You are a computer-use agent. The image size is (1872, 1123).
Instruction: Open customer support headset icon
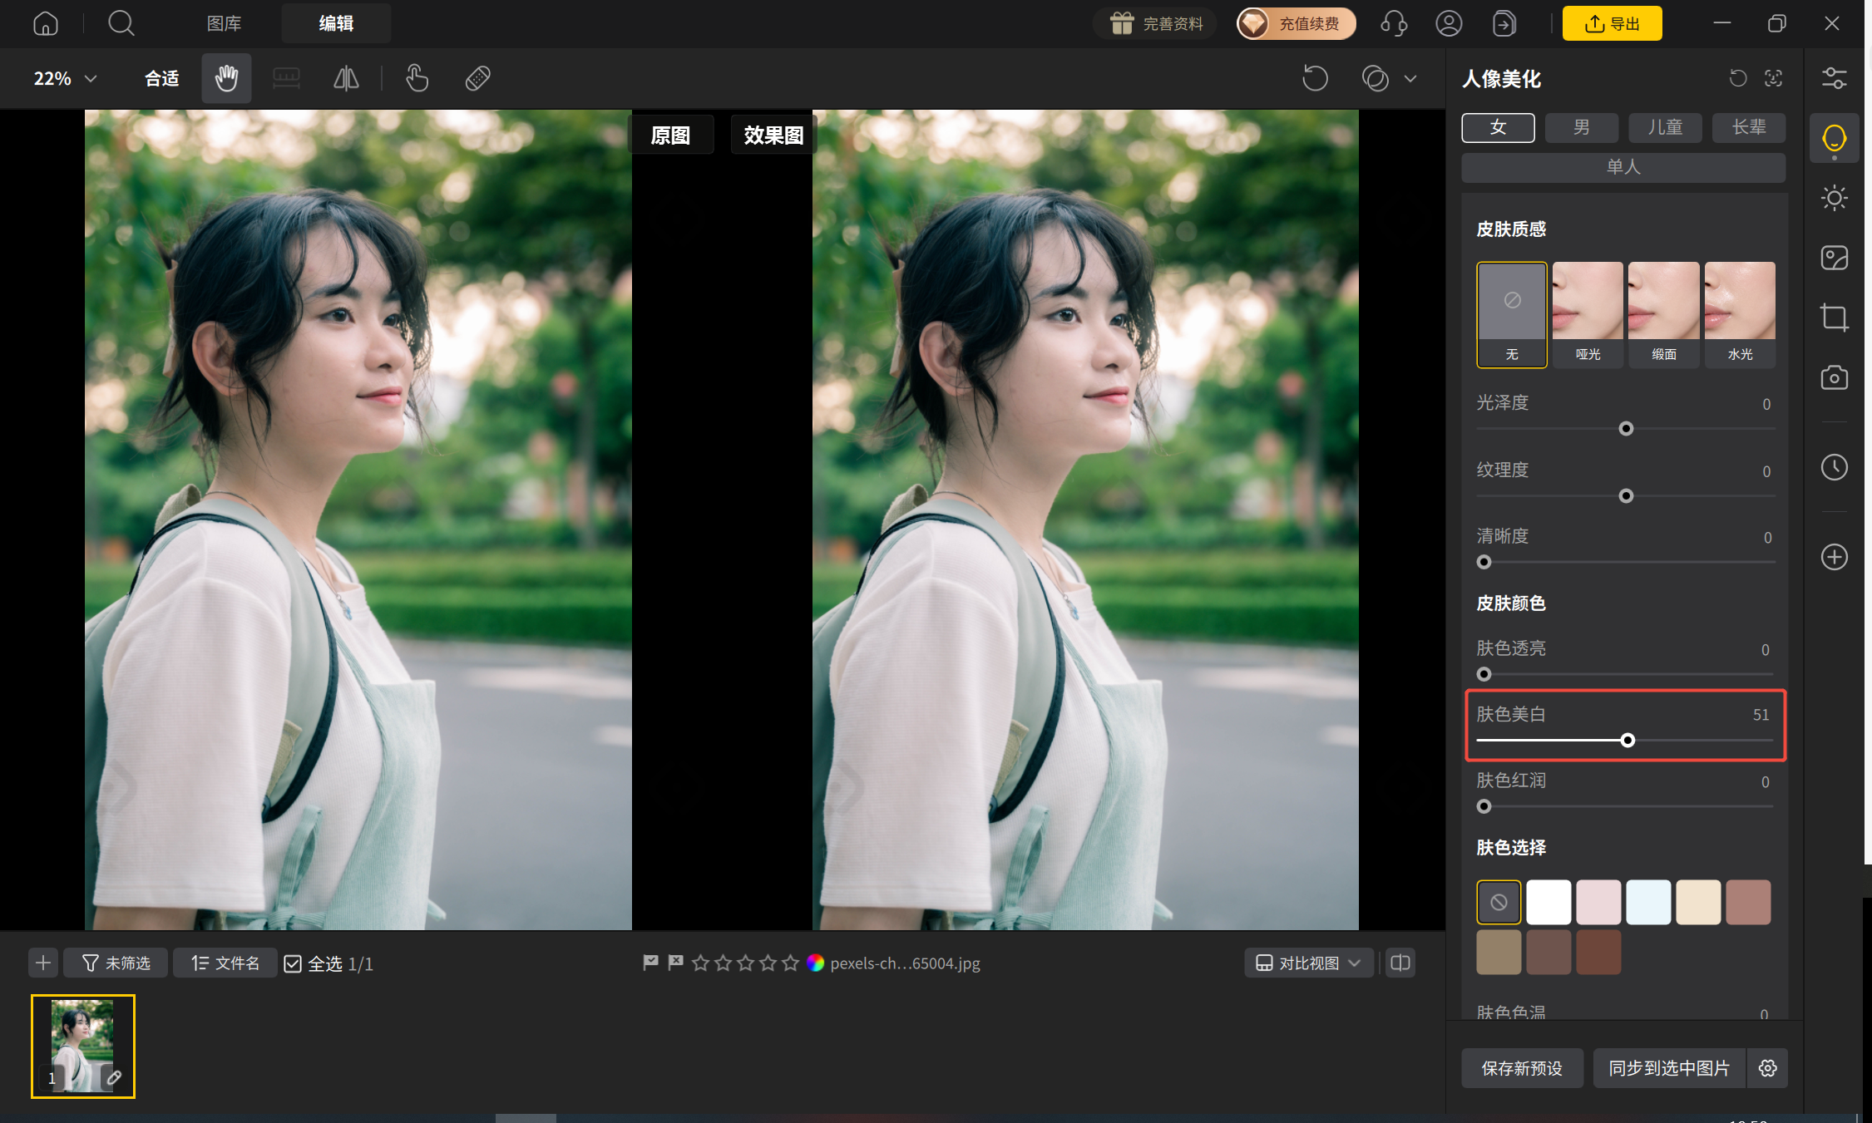coord(1394,23)
